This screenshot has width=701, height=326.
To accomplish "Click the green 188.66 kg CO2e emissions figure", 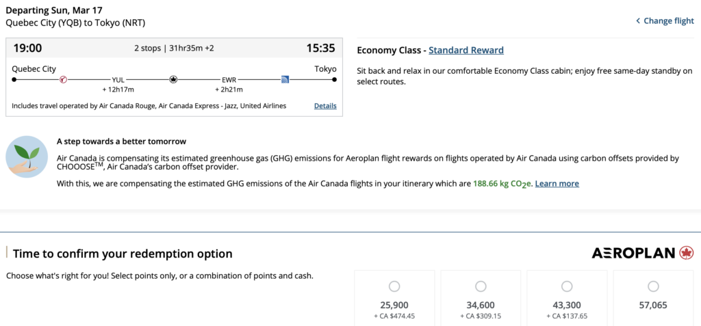I will (502, 184).
